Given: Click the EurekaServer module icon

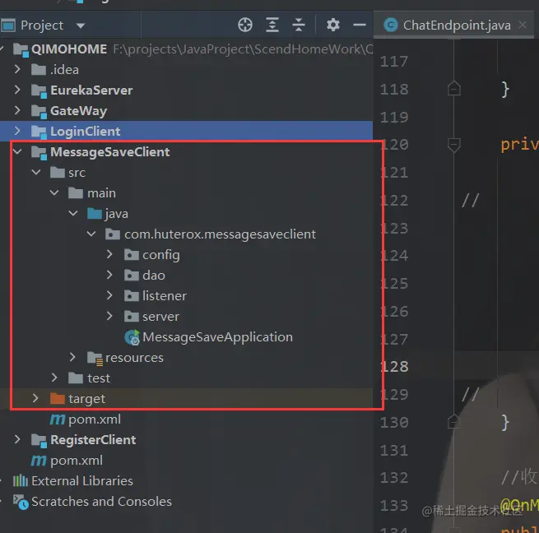Looking at the screenshot, I should tap(39, 90).
